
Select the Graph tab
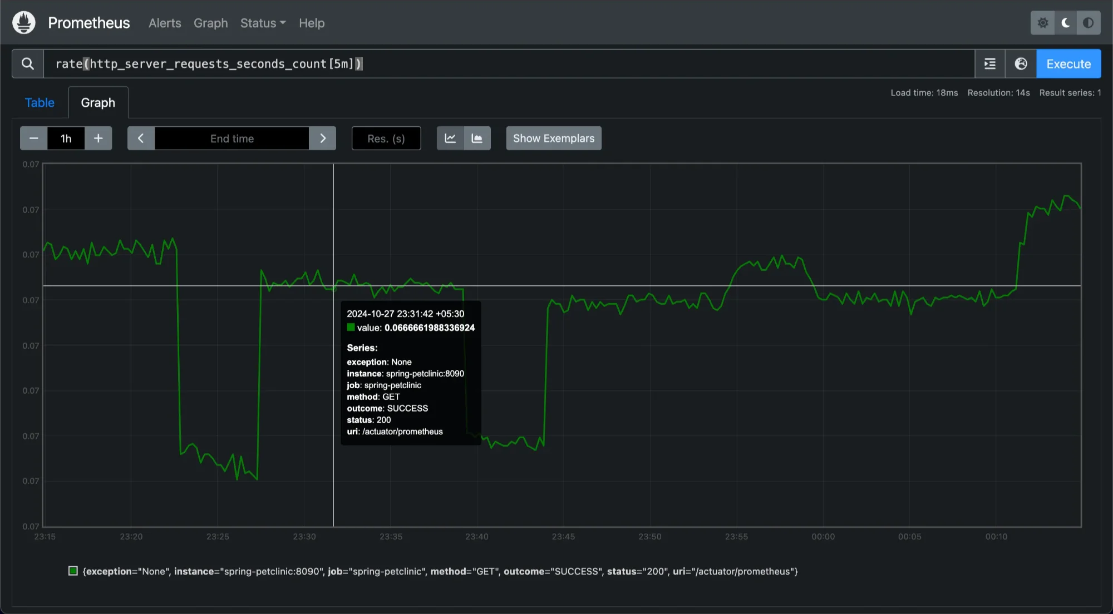point(98,103)
